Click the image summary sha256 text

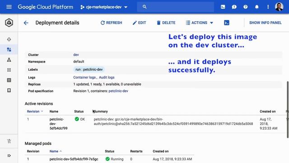click(173, 121)
